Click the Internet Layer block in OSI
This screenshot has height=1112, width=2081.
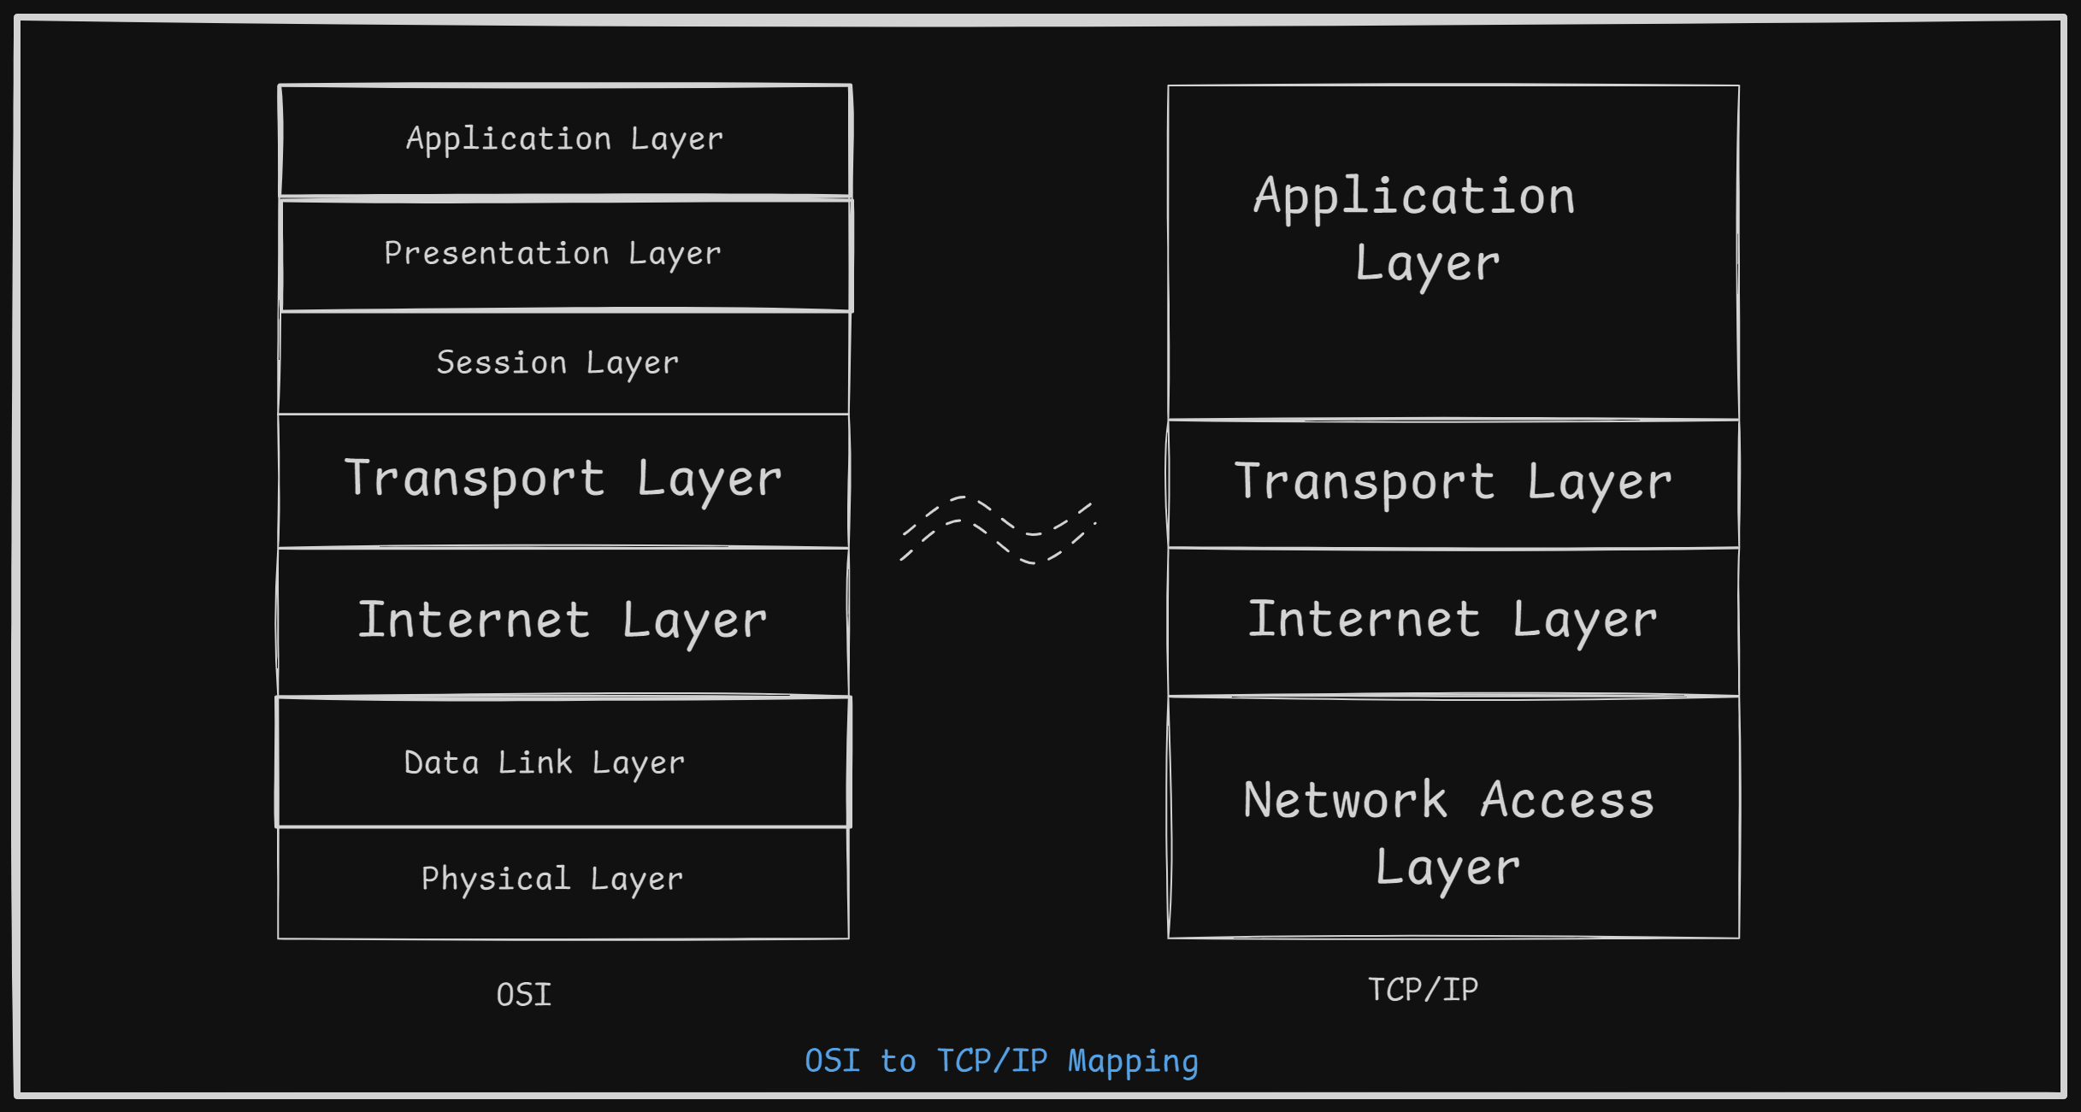530,634
